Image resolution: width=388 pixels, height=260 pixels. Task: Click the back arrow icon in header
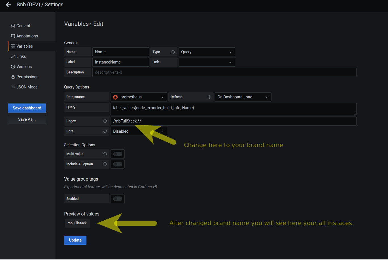pyautogui.click(x=9, y=5)
